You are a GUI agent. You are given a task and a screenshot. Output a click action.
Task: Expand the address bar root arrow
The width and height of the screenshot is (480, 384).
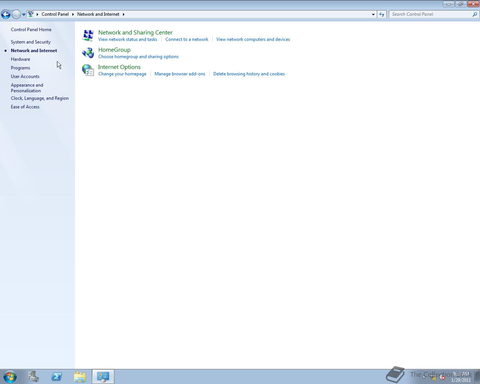pos(37,14)
